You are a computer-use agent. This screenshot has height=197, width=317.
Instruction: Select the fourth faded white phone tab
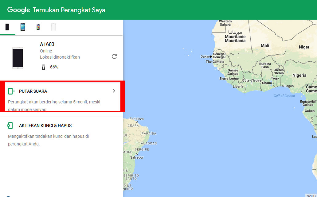point(53,27)
